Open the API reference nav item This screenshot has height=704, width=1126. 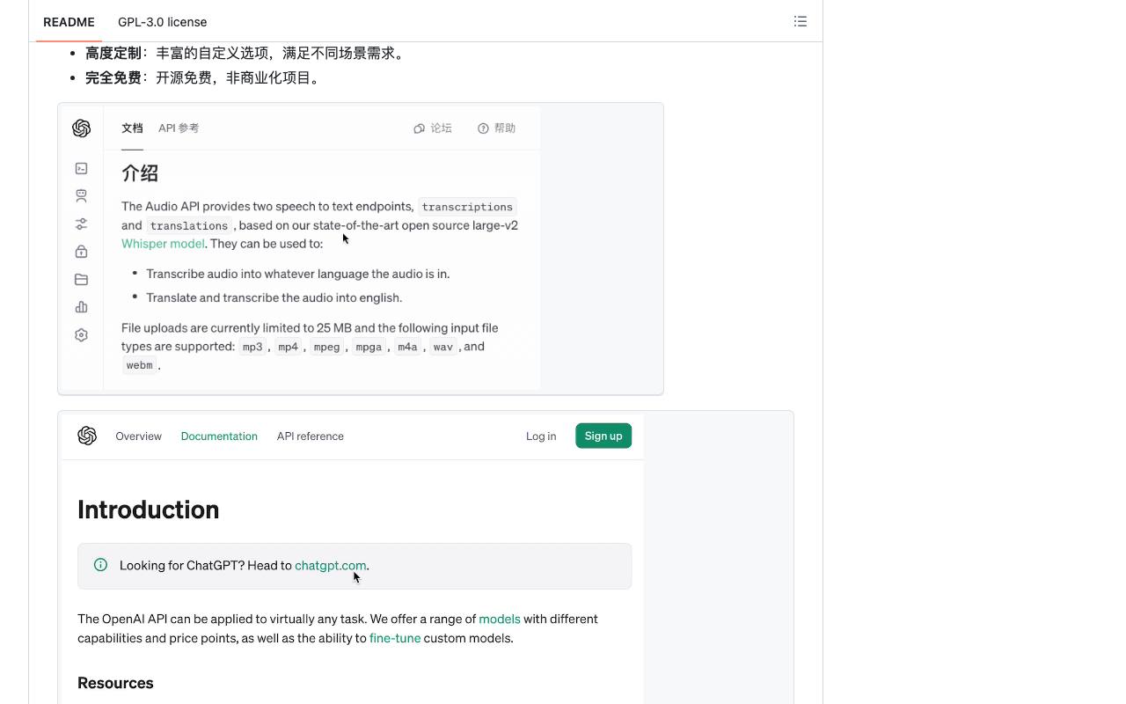(311, 436)
